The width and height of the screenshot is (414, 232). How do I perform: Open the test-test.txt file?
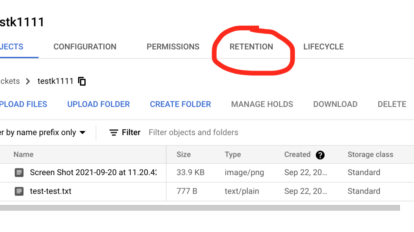point(50,191)
